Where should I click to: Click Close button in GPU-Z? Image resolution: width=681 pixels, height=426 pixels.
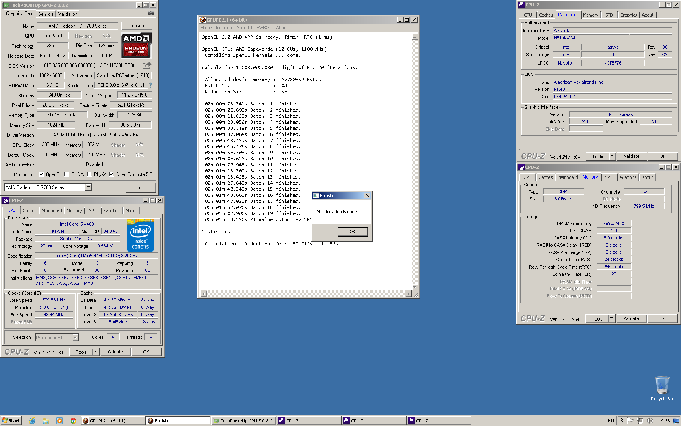[141, 187]
